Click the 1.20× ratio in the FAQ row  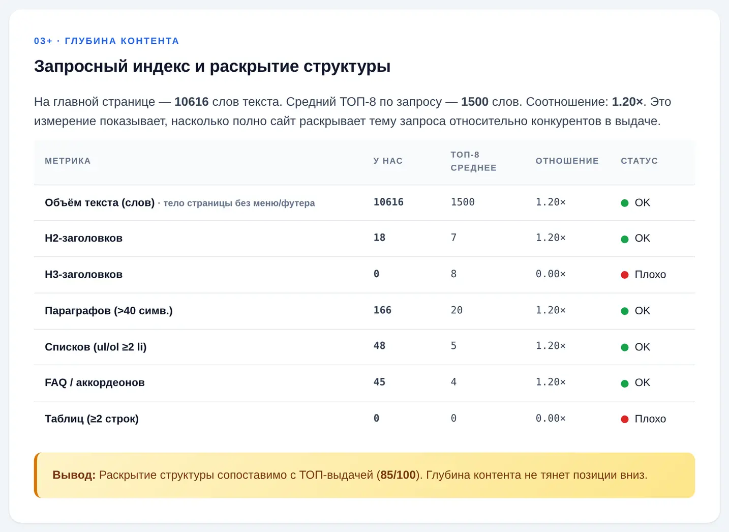pyautogui.click(x=551, y=381)
